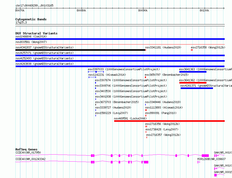Click esv990091 (Pang2010) label
Image resolution: width=232 pixels, height=178 pixels.
pyautogui.click(x=161, y=113)
